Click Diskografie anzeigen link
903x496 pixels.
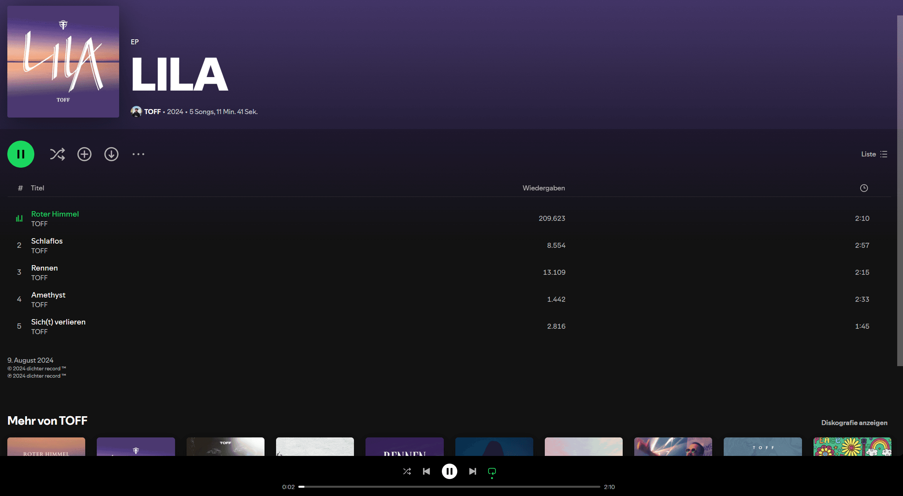854,423
